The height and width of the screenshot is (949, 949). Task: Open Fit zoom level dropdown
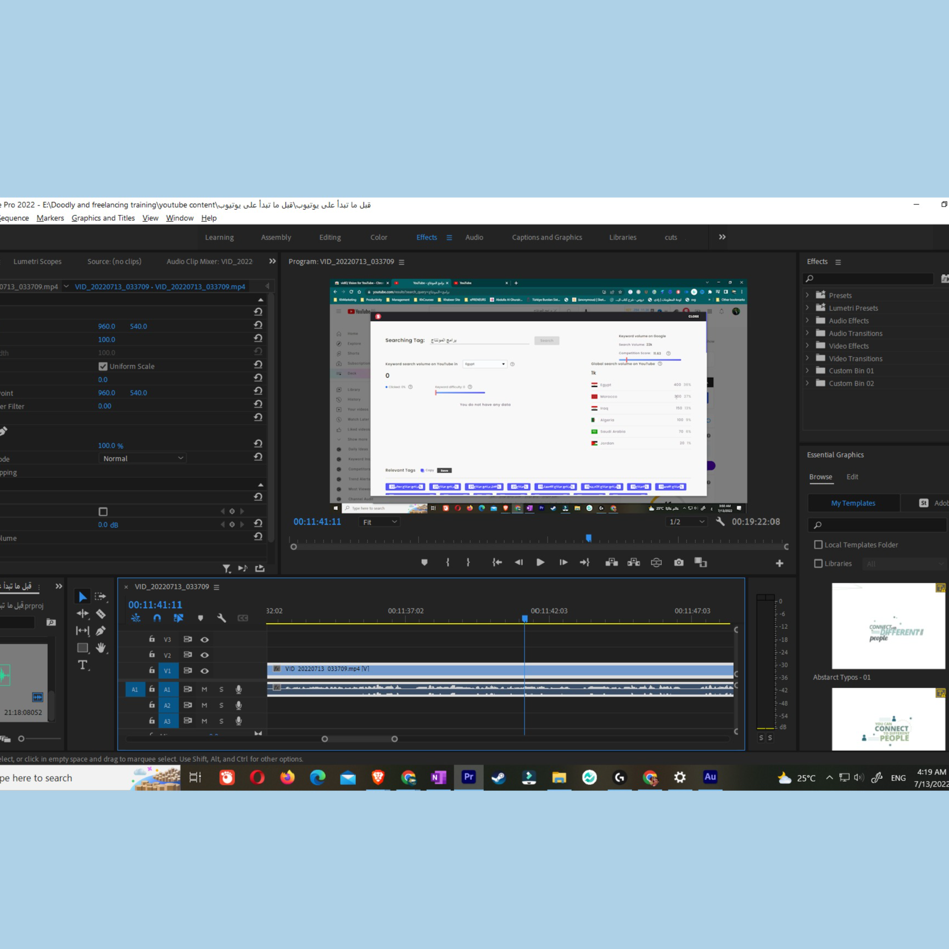coord(379,522)
